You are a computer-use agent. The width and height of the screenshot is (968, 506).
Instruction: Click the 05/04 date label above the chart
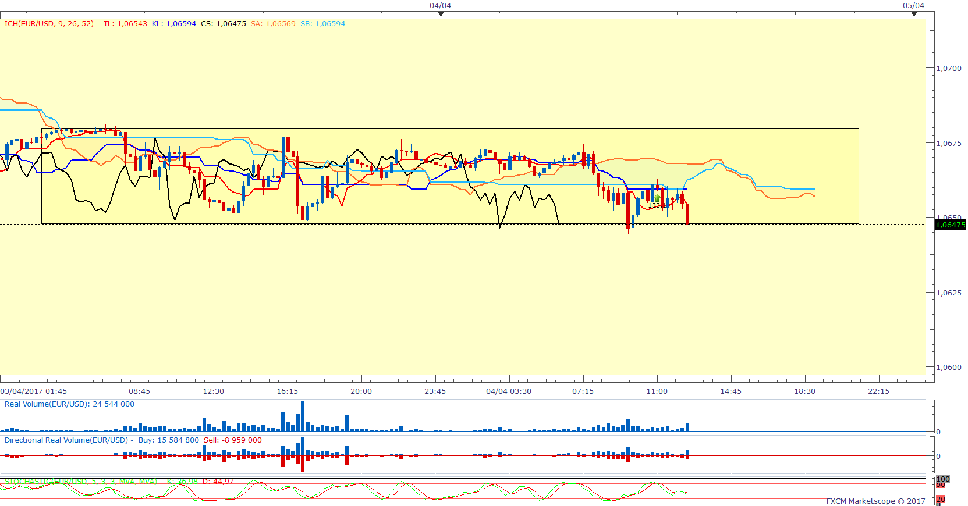point(914,6)
